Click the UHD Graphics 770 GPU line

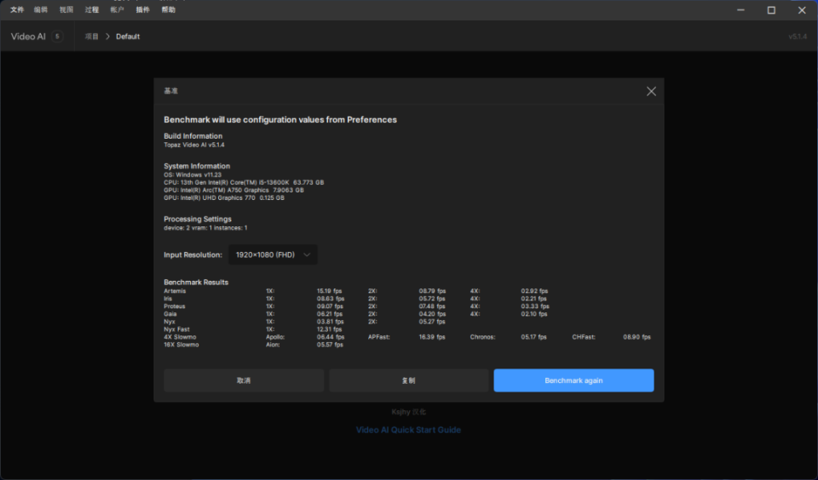224,198
